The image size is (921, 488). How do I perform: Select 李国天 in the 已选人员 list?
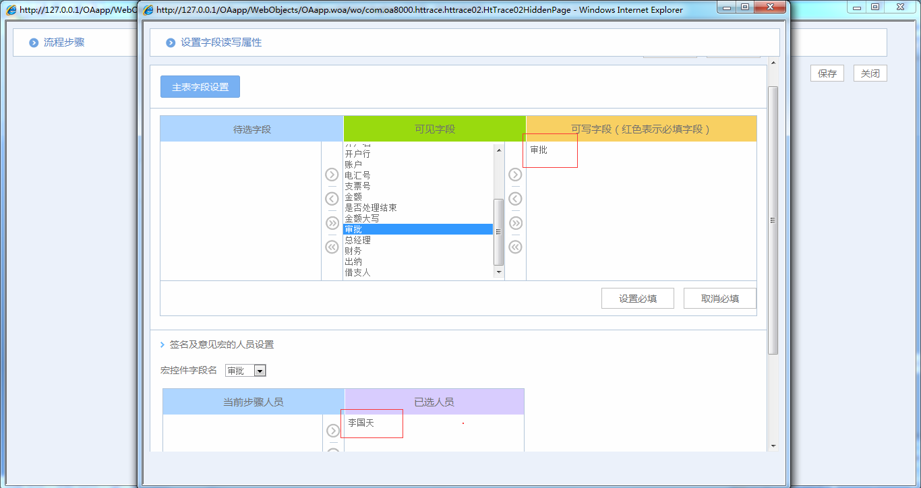(361, 423)
